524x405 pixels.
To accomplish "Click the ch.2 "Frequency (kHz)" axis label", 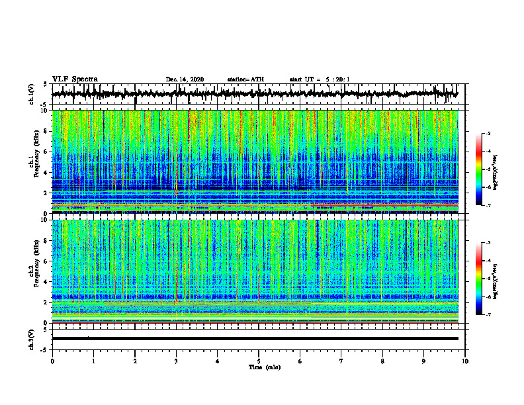I will 37,263.
